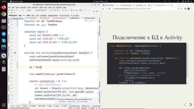The image size is (194, 109).
Task: Click the Git push arrow icon
Action: coord(89,10)
